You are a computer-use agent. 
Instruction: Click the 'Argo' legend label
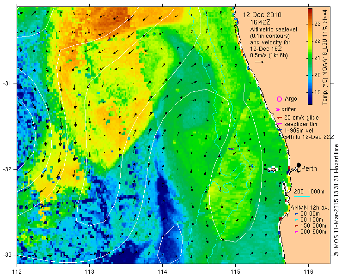coord(291,99)
